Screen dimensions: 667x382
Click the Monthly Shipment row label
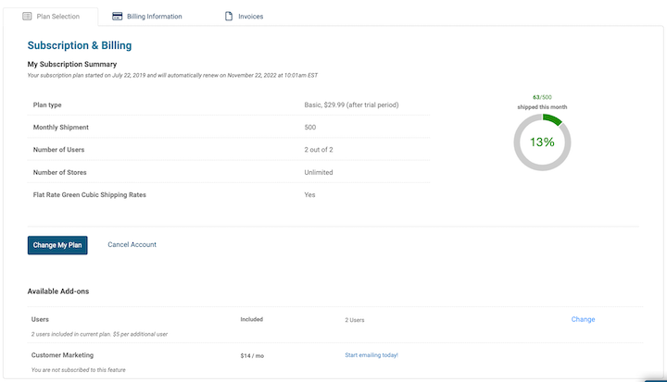(61, 128)
